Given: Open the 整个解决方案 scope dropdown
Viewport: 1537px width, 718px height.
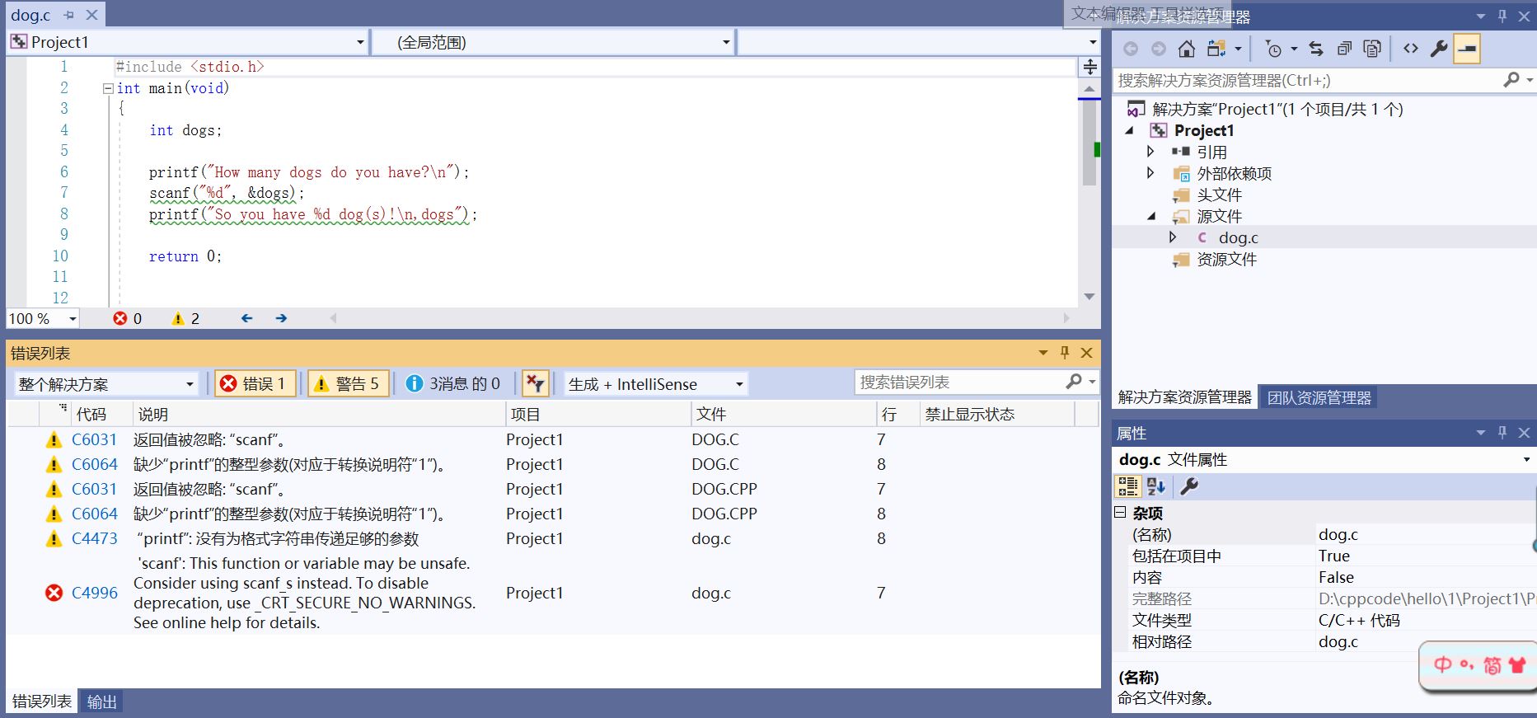Looking at the screenshot, I should [x=189, y=384].
